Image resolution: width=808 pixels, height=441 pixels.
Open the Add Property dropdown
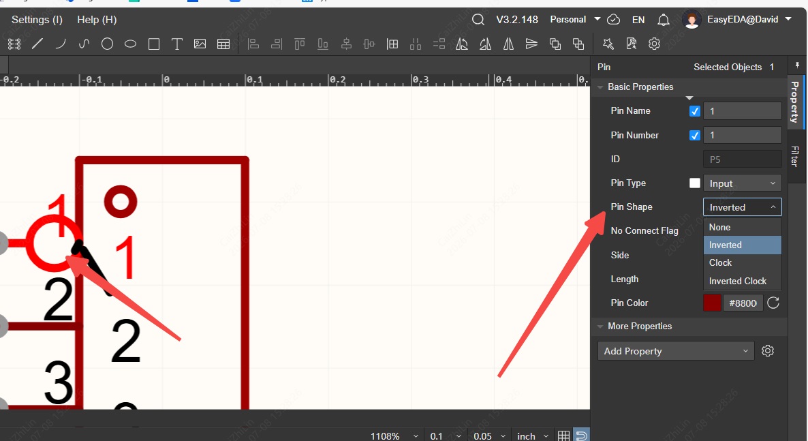(x=676, y=351)
